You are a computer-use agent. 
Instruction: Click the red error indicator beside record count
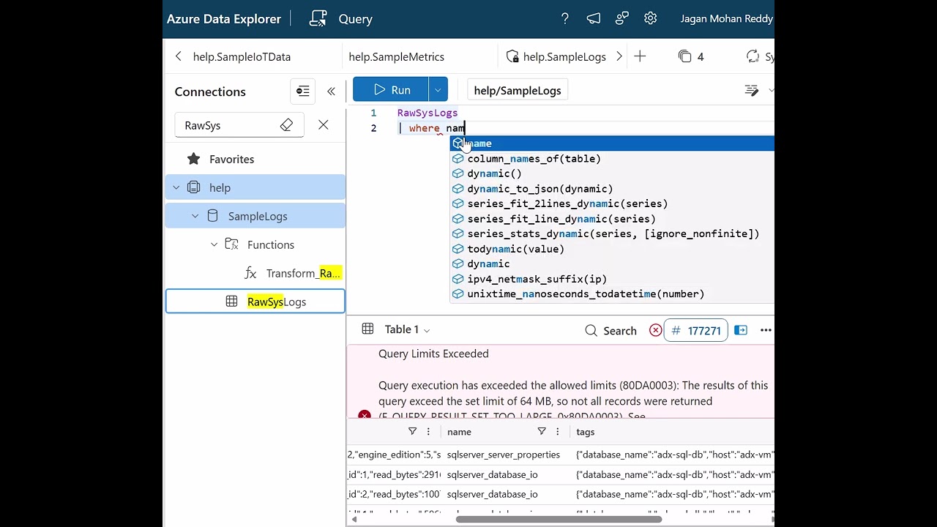tap(655, 330)
